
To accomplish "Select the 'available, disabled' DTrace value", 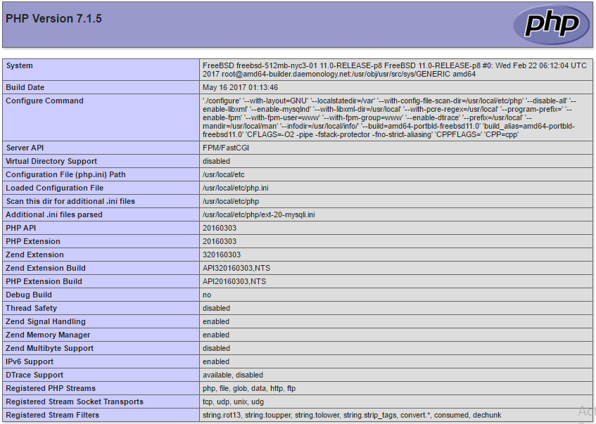I will (233, 375).
